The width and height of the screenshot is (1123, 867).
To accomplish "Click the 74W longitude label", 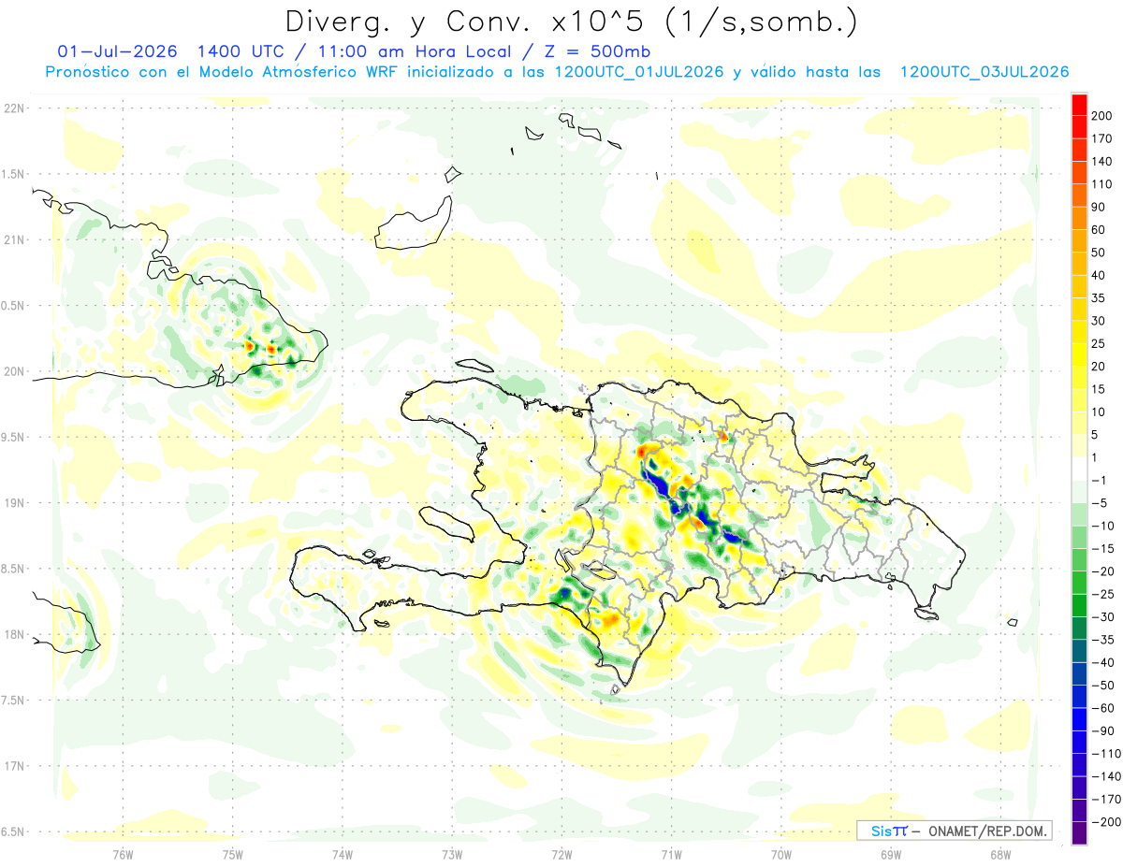I will [x=343, y=854].
